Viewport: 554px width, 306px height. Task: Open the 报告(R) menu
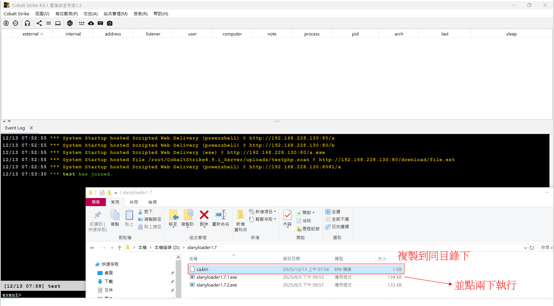pyautogui.click(x=140, y=14)
